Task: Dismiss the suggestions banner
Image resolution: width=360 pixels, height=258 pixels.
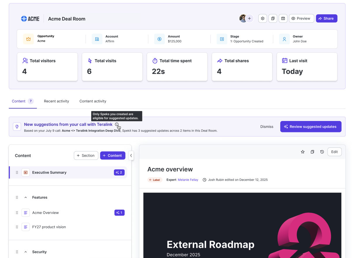Action: (267, 127)
